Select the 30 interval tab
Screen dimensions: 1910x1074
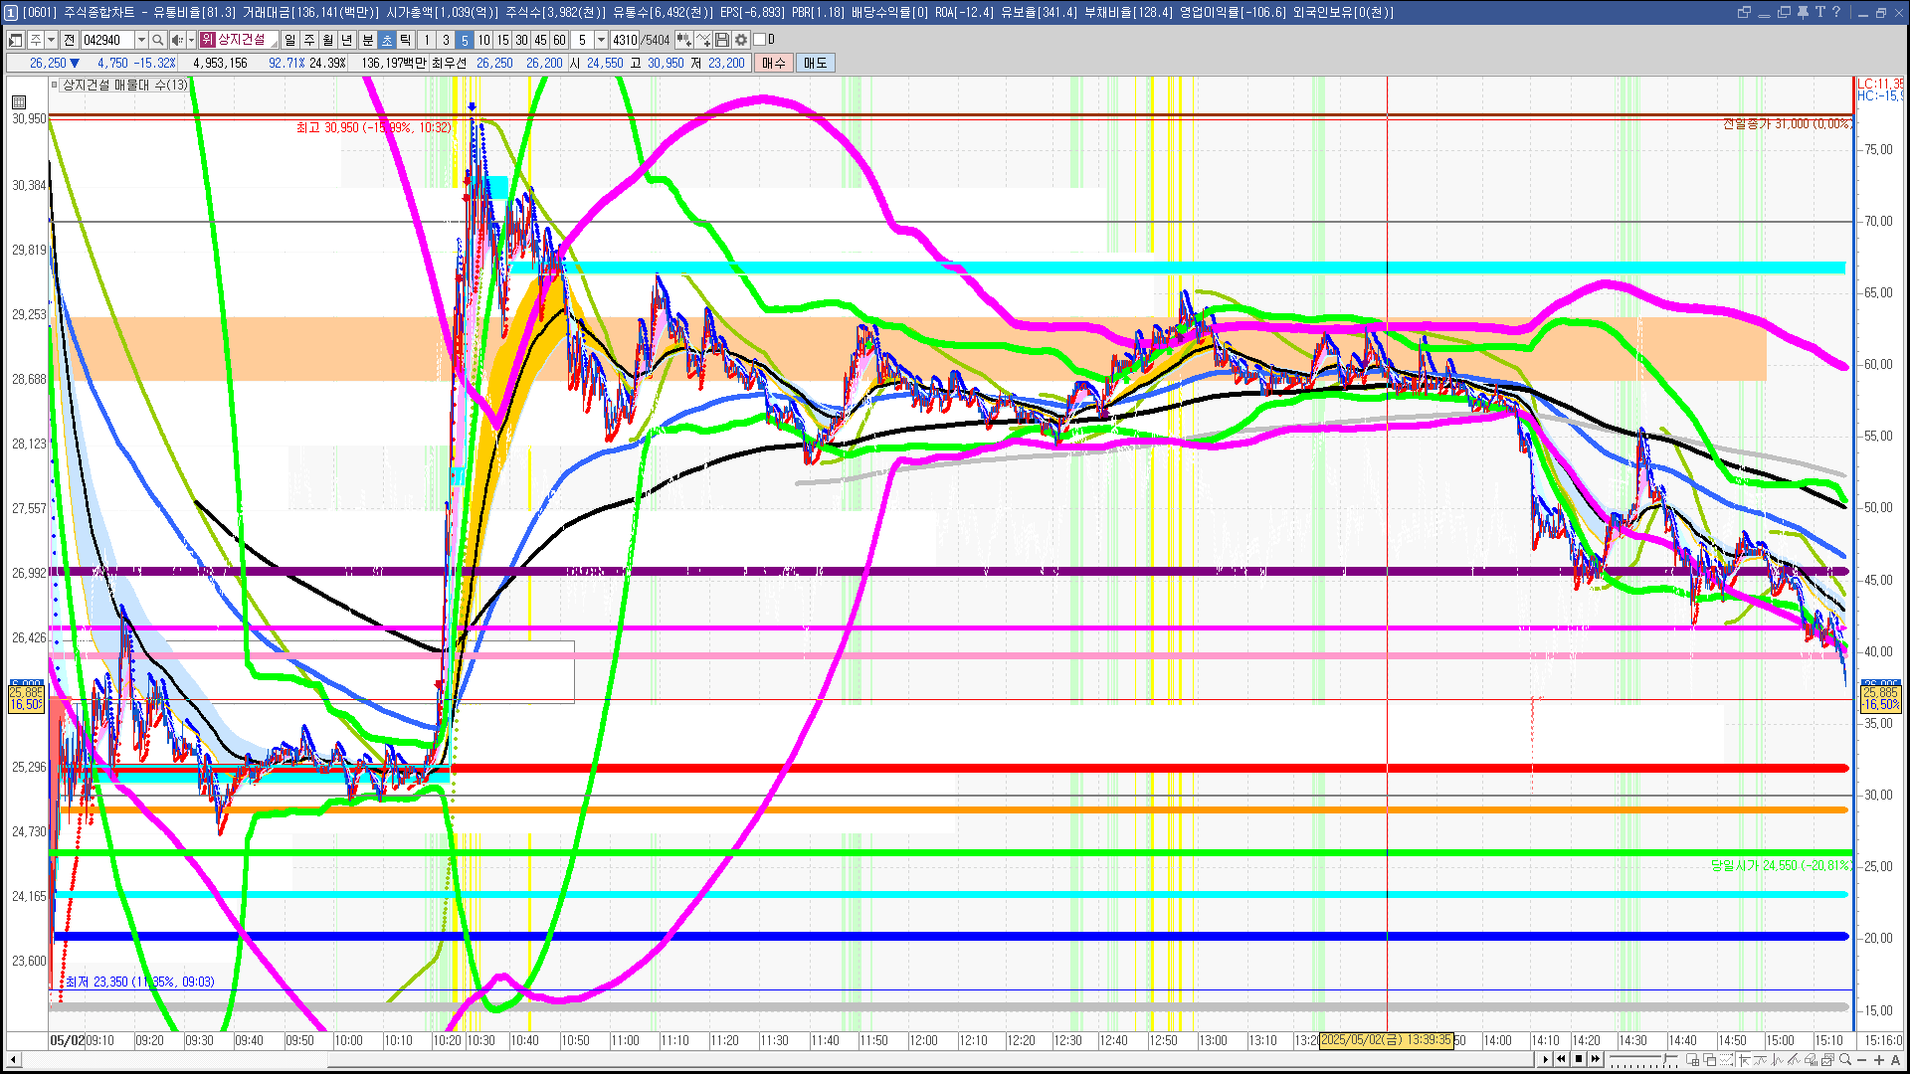(x=521, y=40)
